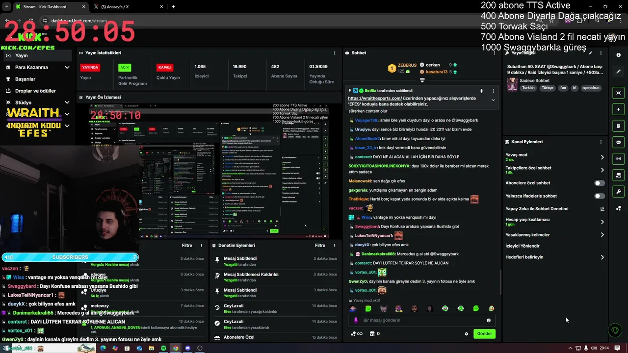The image size is (628, 353).
Task: Click the Filtre button in Denetim Eylemleri
Action: [320, 245]
